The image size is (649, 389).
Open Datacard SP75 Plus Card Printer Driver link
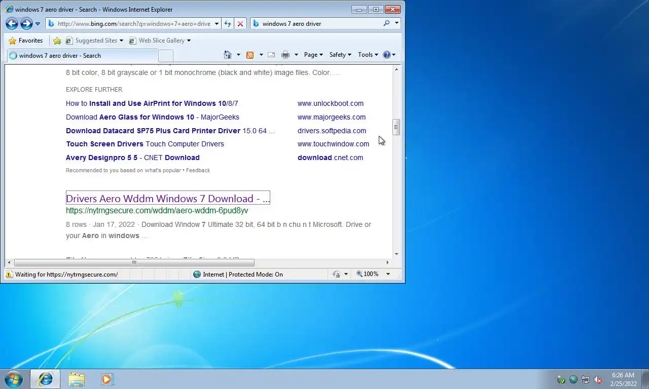click(170, 131)
